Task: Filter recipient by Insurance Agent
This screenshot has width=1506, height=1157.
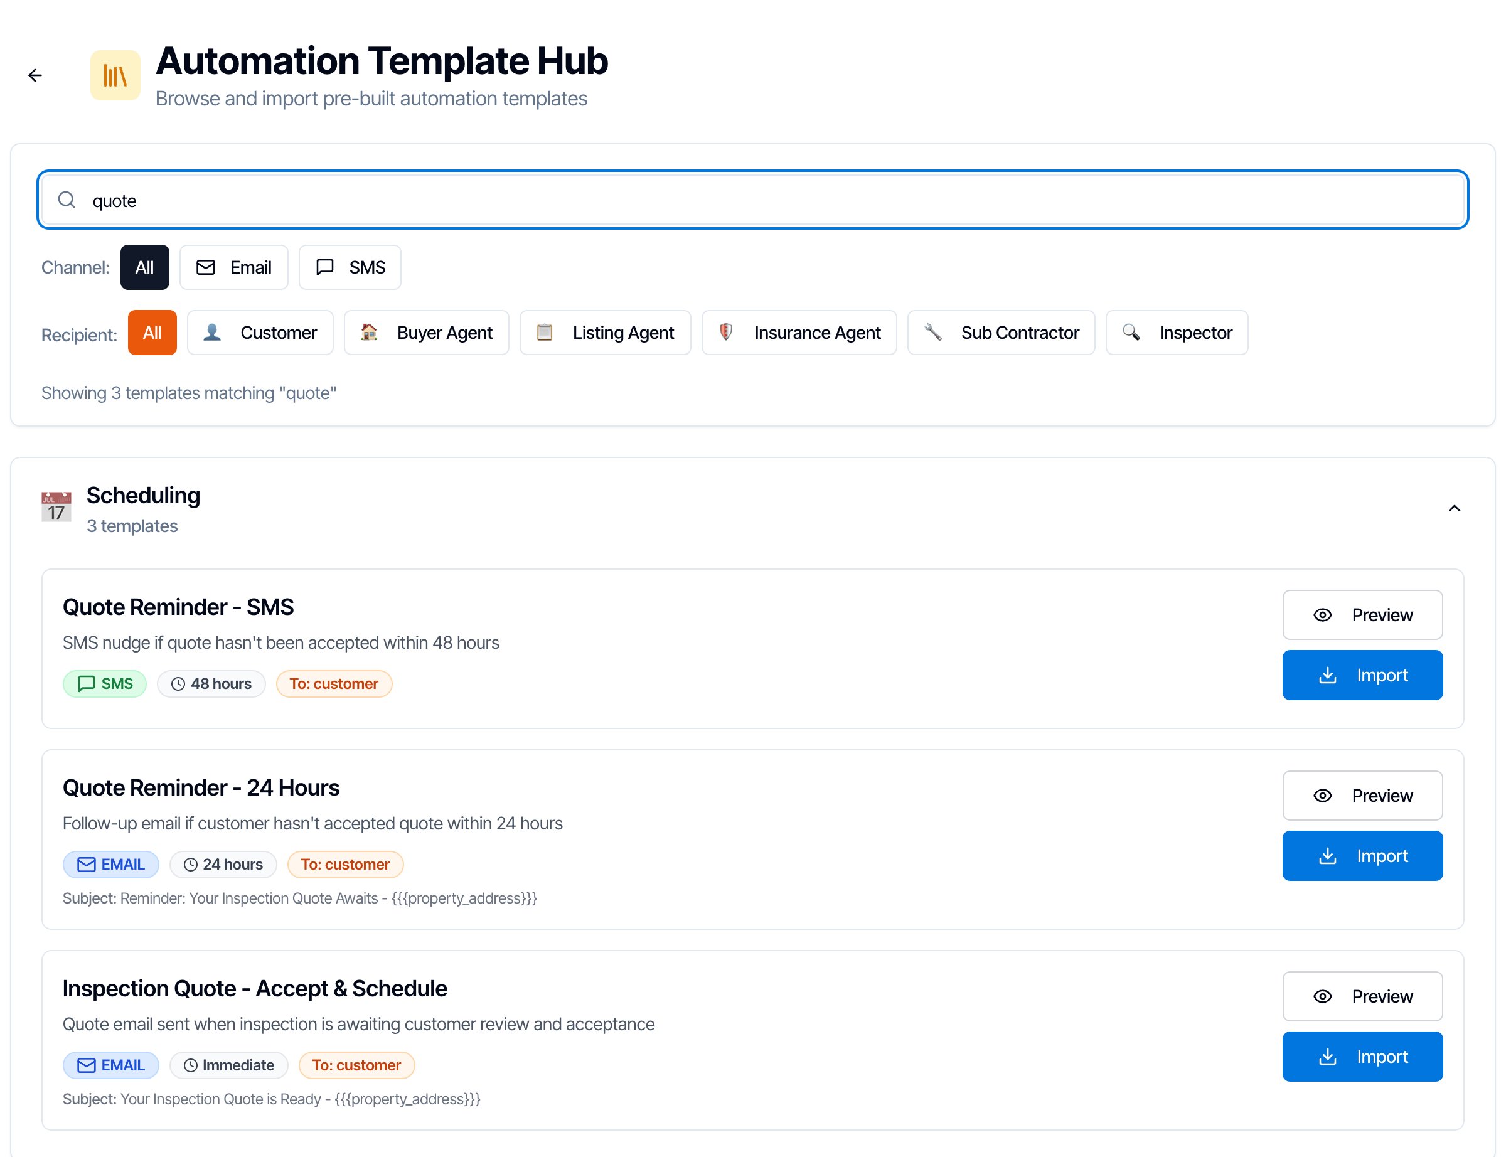Action: click(799, 333)
